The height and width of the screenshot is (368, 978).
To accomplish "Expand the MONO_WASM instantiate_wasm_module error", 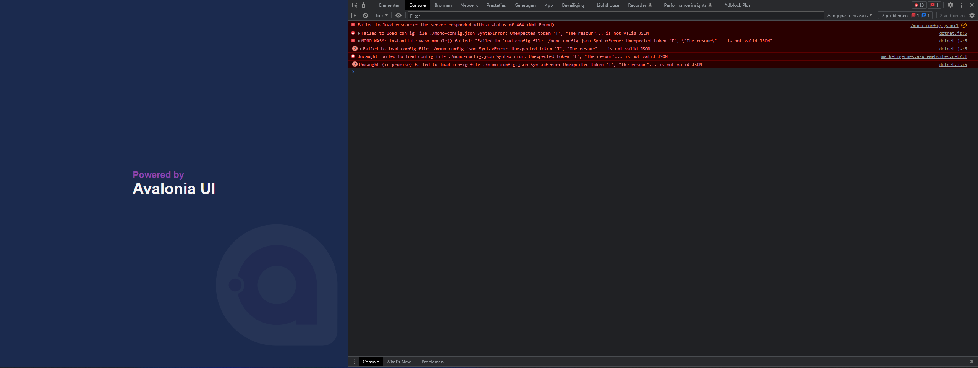I will click(x=359, y=41).
